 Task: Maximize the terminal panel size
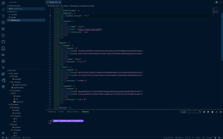click(x=216, y=112)
